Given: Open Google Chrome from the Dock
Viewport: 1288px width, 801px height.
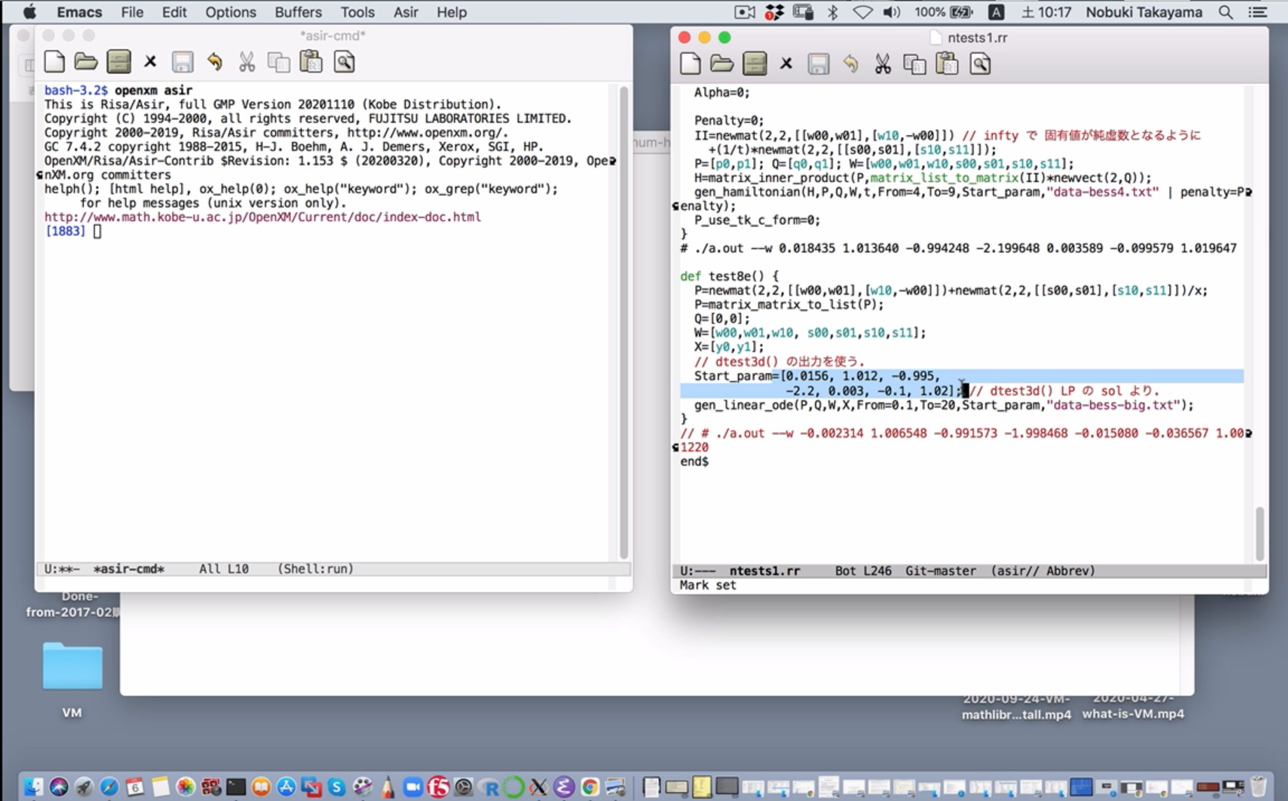Looking at the screenshot, I should tap(590, 787).
